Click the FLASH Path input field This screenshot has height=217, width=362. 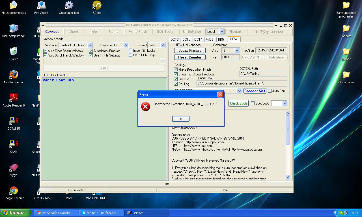(242, 84)
